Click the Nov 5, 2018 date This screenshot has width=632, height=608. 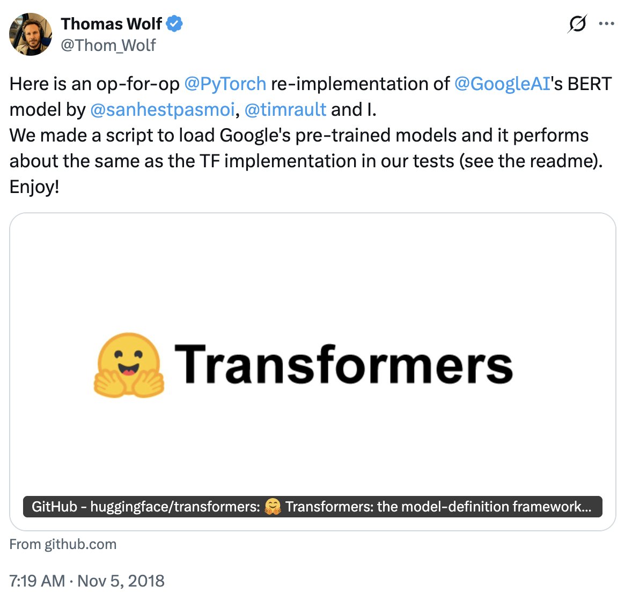click(x=121, y=581)
